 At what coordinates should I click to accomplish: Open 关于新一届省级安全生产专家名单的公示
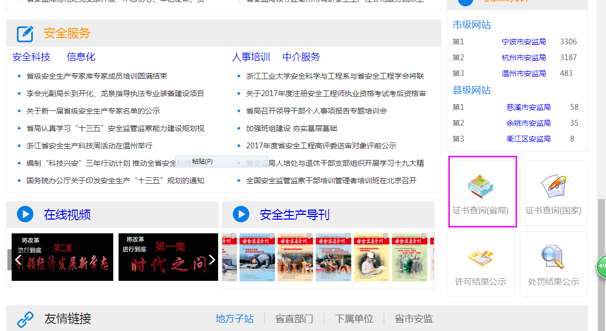point(93,111)
